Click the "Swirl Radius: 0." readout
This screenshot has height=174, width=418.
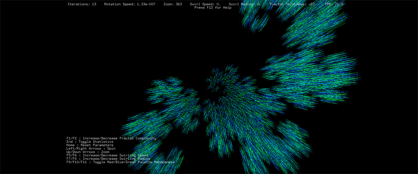245,4
